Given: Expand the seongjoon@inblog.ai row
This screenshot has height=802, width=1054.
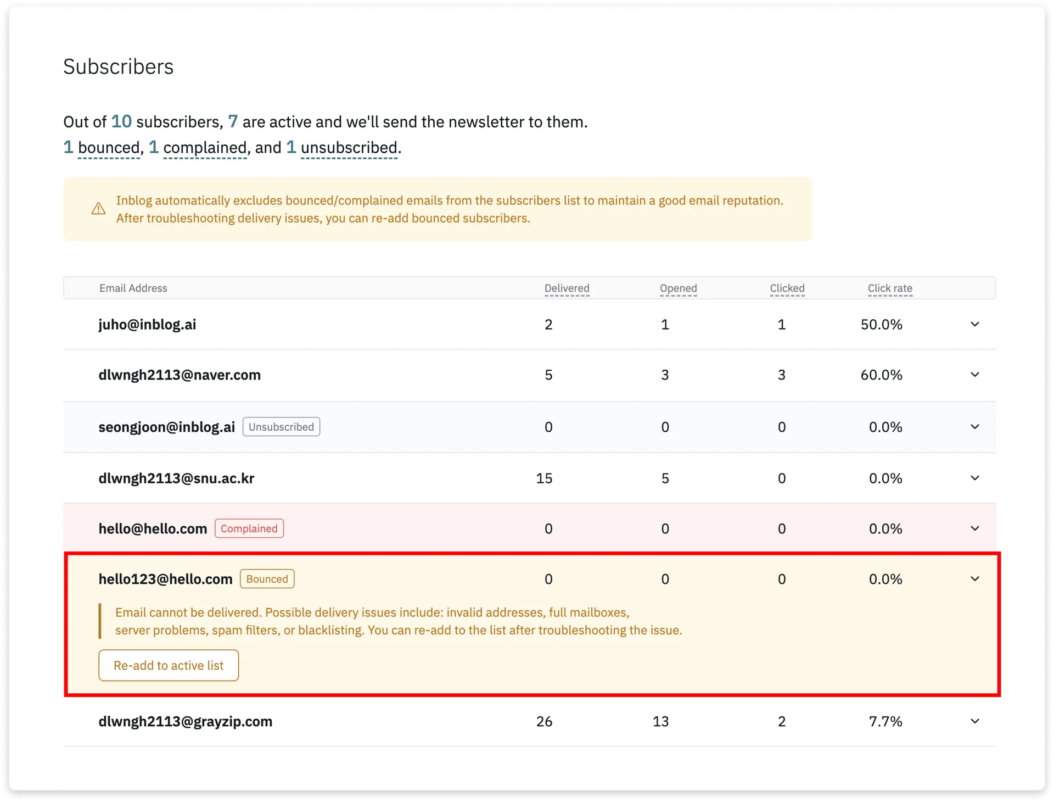Looking at the screenshot, I should (x=975, y=427).
